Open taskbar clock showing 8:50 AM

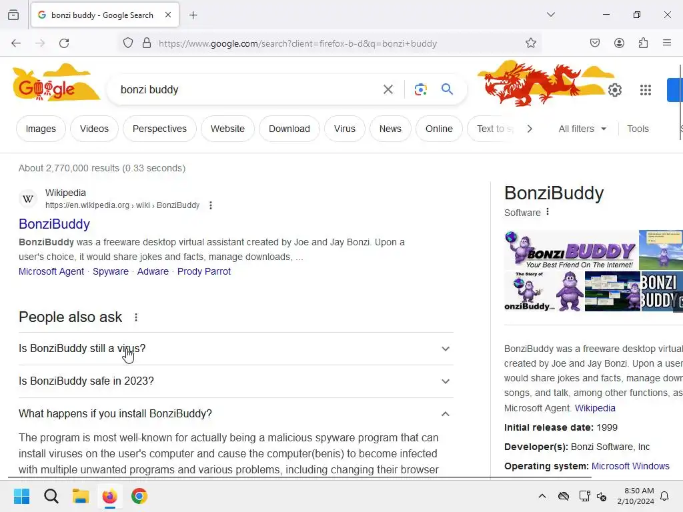(636, 496)
